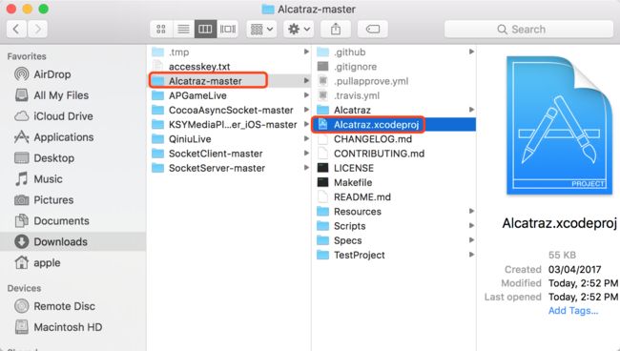Open Macintosh HD under Devices
This screenshot has width=620, height=351.
[58, 327]
